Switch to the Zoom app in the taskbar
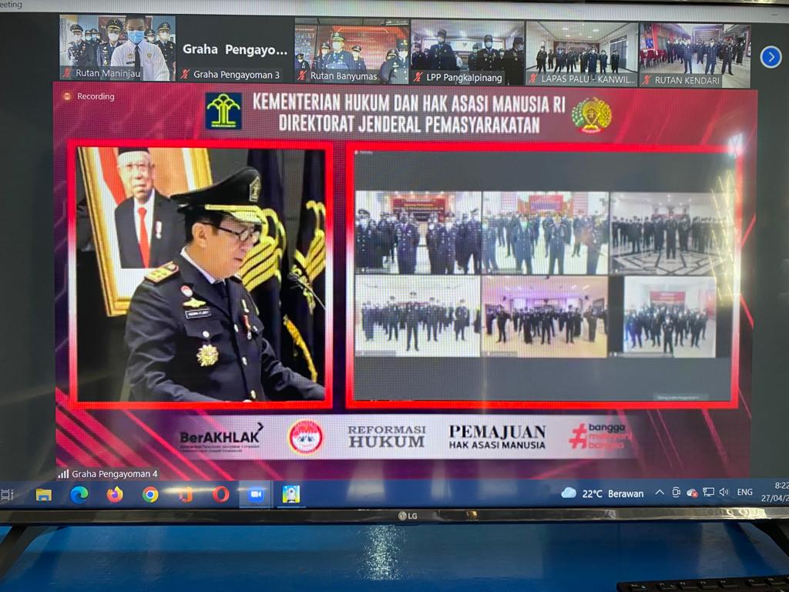Screen dimensions: 789x592 [x=256, y=494]
